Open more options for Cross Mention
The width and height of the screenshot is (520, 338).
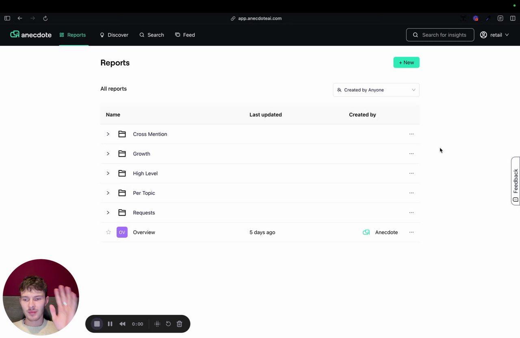pyautogui.click(x=412, y=134)
